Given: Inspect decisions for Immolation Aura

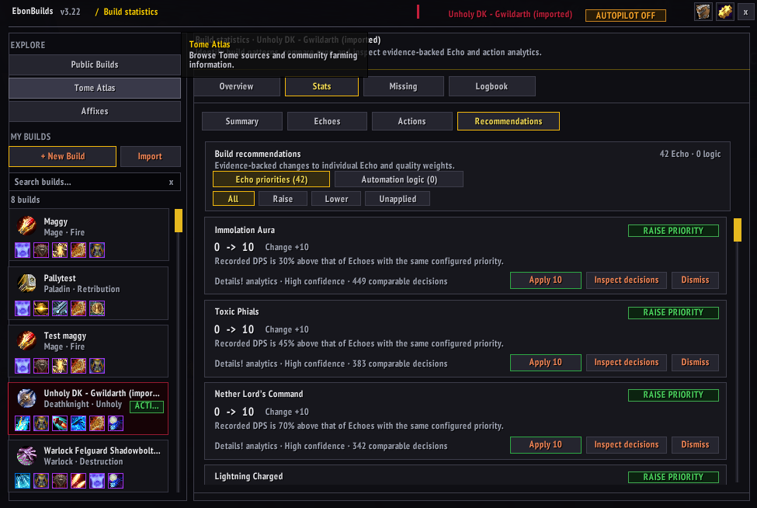Looking at the screenshot, I should coord(626,280).
